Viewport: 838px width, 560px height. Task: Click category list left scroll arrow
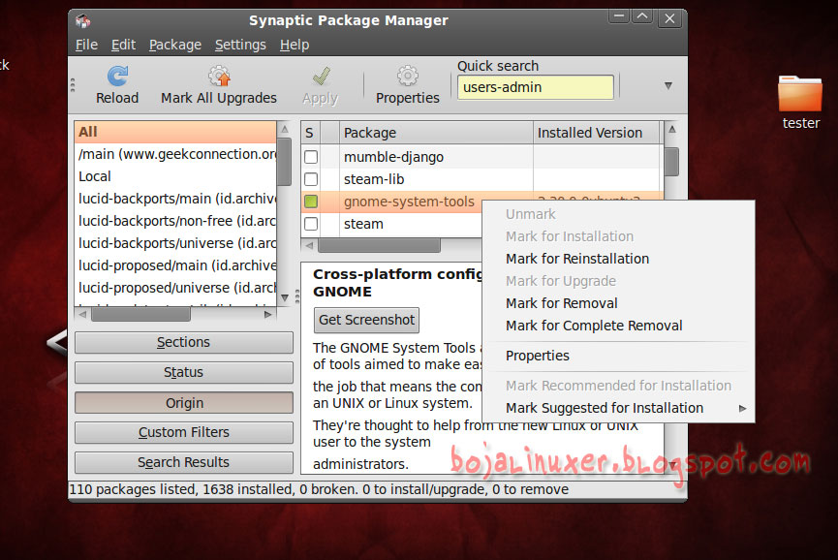82,315
